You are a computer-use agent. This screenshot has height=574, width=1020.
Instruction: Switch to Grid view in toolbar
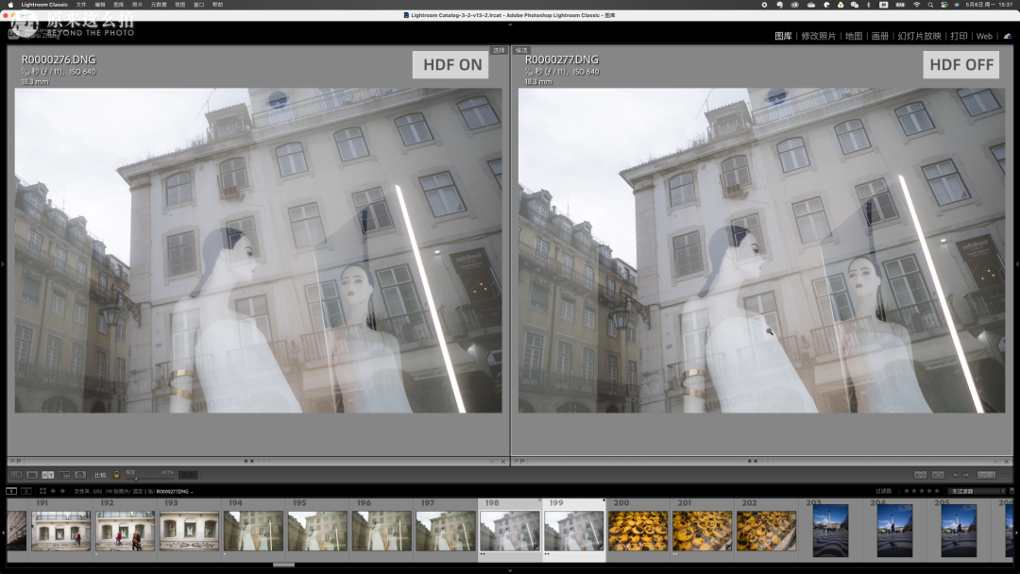point(16,475)
